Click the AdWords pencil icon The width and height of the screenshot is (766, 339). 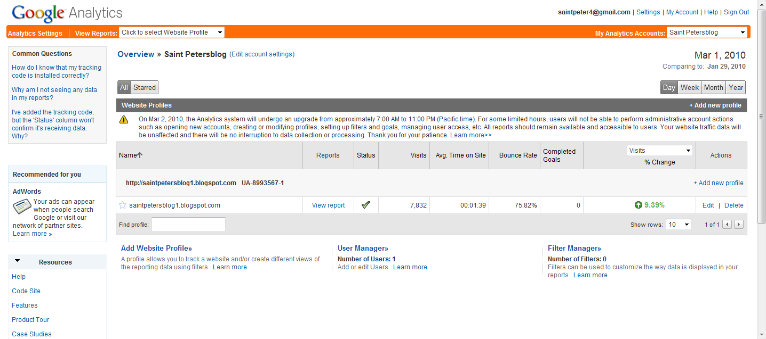pyautogui.click(x=21, y=207)
